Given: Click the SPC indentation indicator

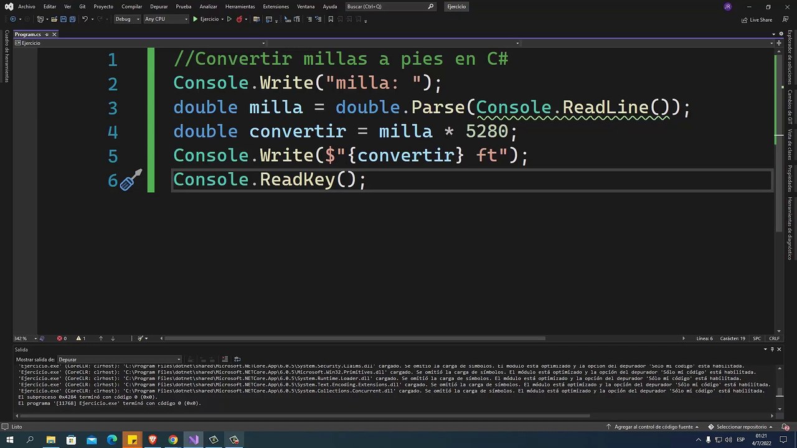Looking at the screenshot, I should coord(757,338).
